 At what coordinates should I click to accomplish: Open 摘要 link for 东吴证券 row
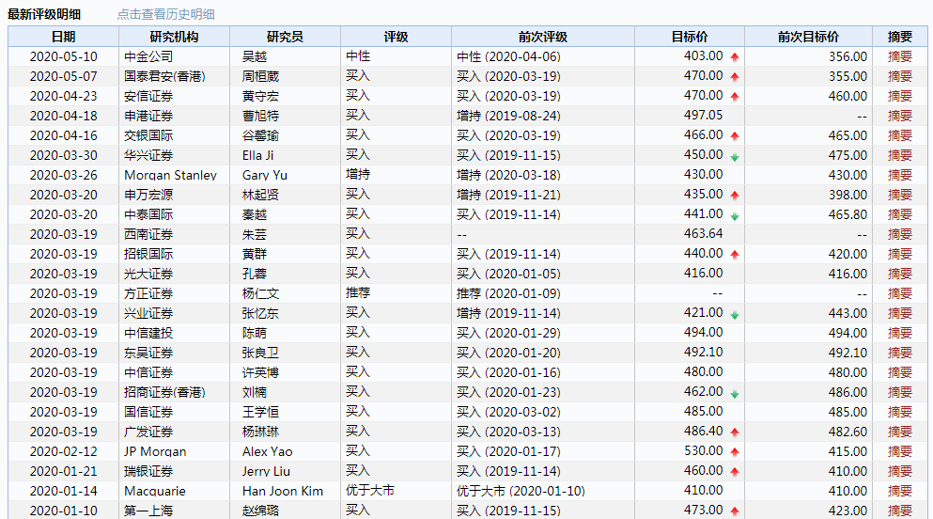[x=900, y=353]
